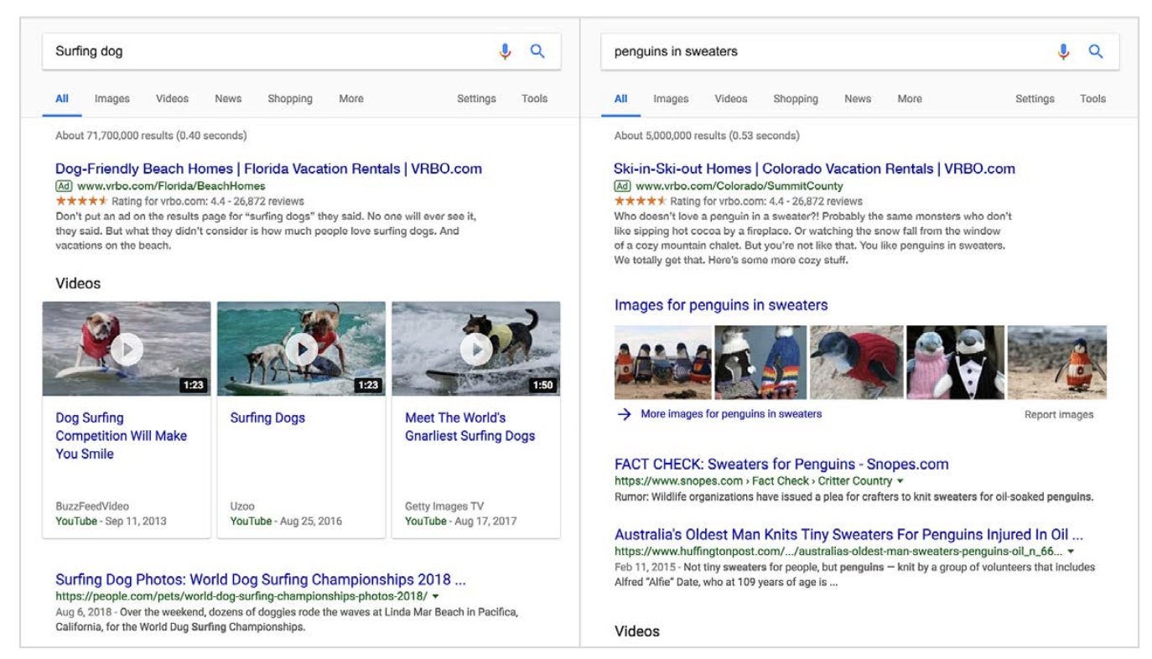The width and height of the screenshot is (1152, 659).
Task: Click the magnifier icon in the penguins search
Action: point(1096,51)
